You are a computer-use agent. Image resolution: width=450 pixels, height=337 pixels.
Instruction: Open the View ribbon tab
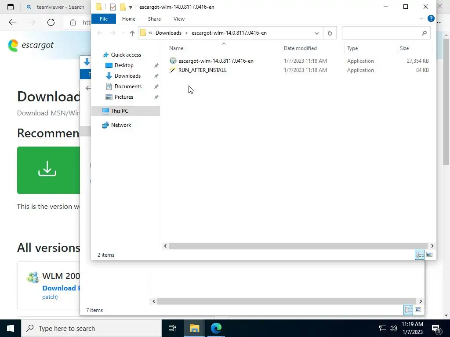(179, 19)
